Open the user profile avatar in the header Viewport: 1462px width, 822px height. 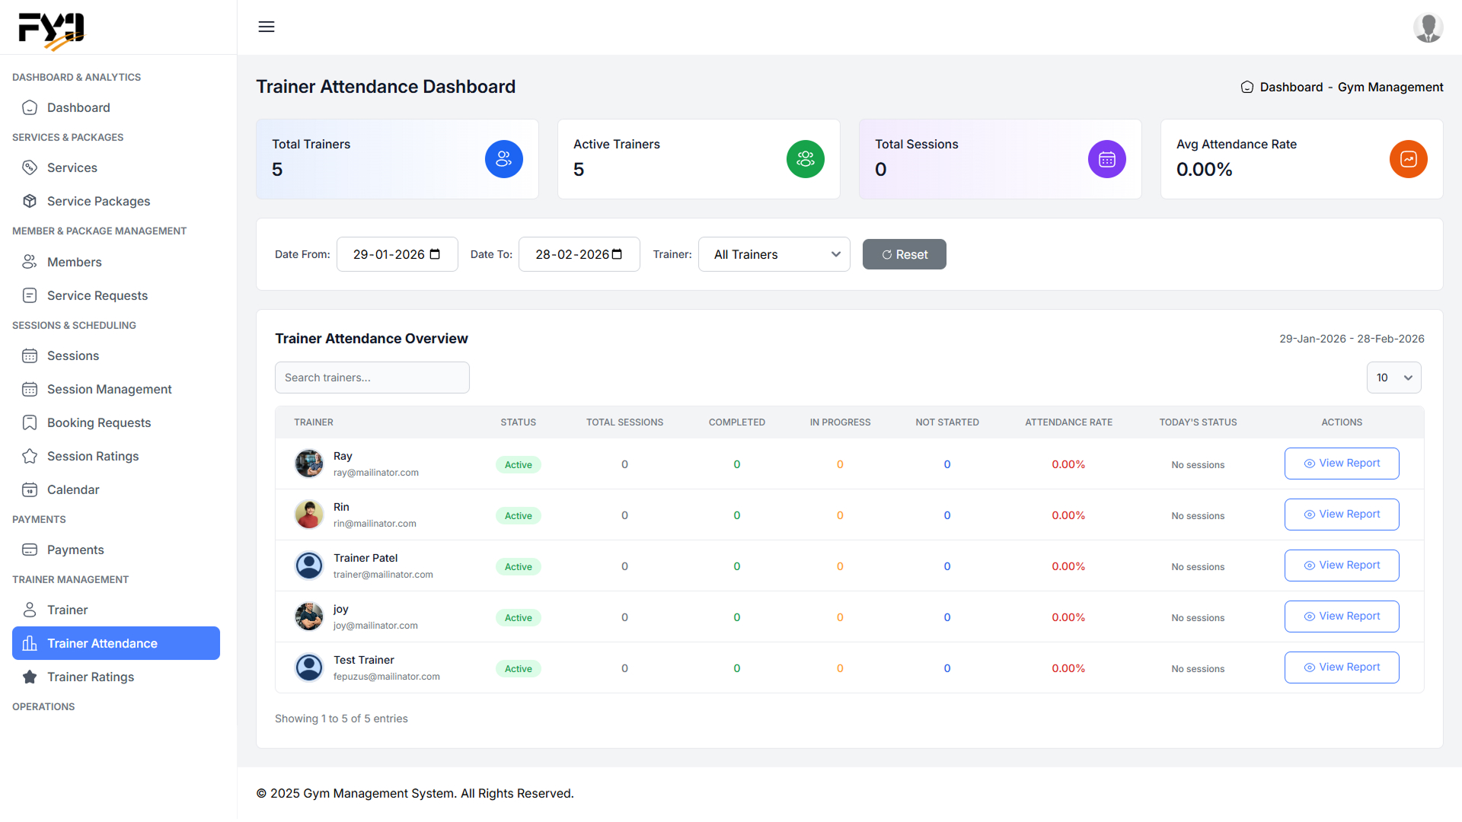[1428, 27]
